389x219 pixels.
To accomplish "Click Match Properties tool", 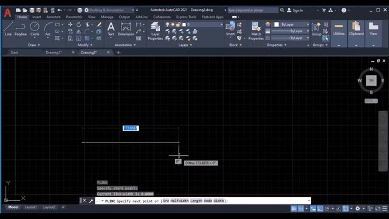I will (x=256, y=31).
